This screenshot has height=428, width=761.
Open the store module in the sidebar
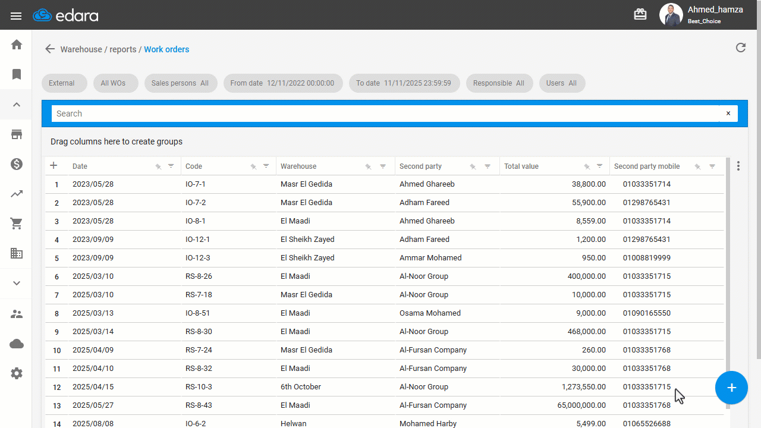[x=17, y=134]
